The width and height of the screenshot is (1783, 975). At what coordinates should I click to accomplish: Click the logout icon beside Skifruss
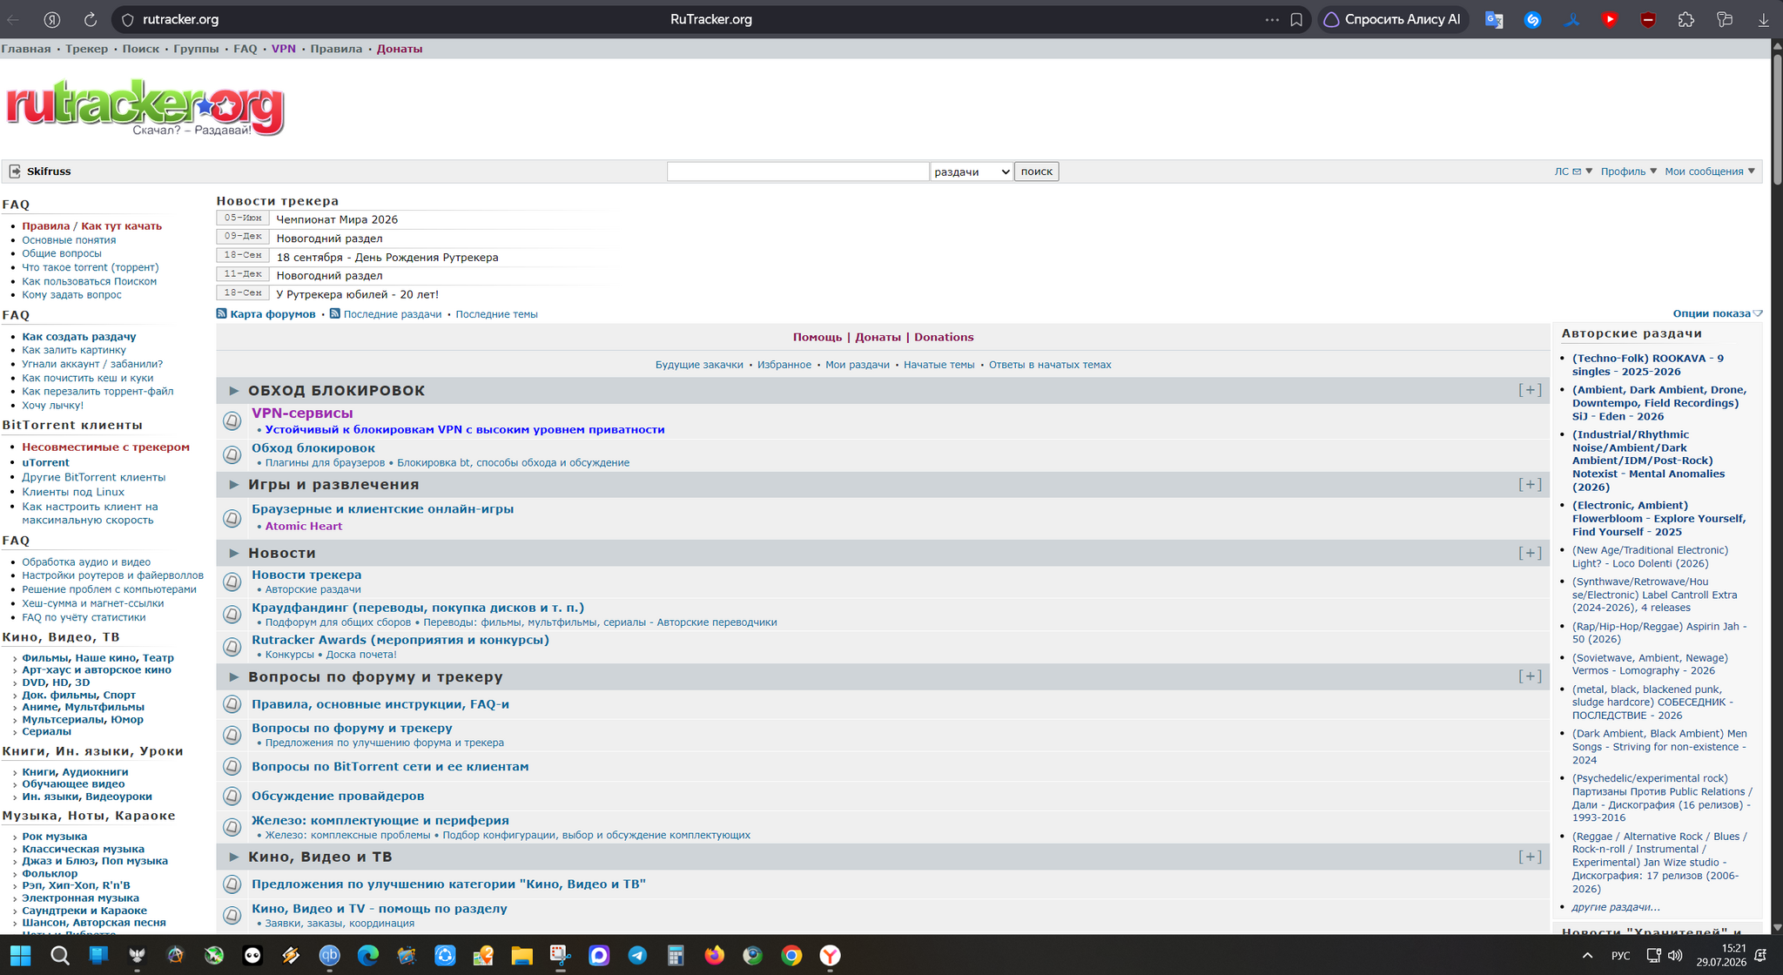click(x=15, y=171)
